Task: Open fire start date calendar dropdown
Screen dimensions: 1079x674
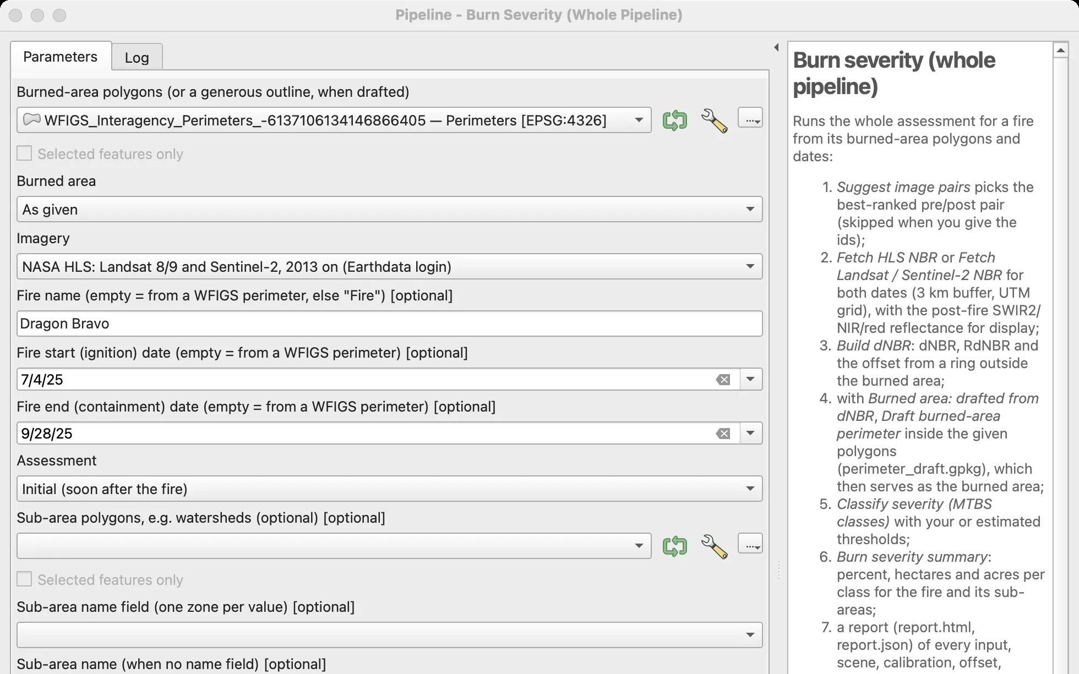Action: pyautogui.click(x=750, y=379)
